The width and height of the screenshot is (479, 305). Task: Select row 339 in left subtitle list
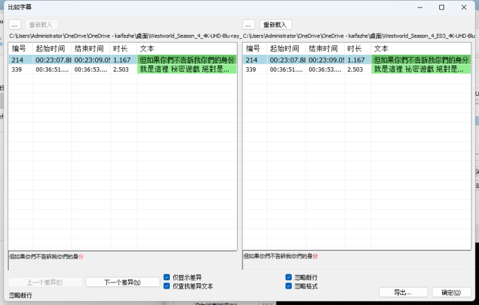pos(123,69)
